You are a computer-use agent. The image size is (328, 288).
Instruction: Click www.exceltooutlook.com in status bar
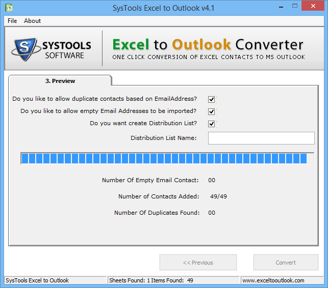click(273, 280)
